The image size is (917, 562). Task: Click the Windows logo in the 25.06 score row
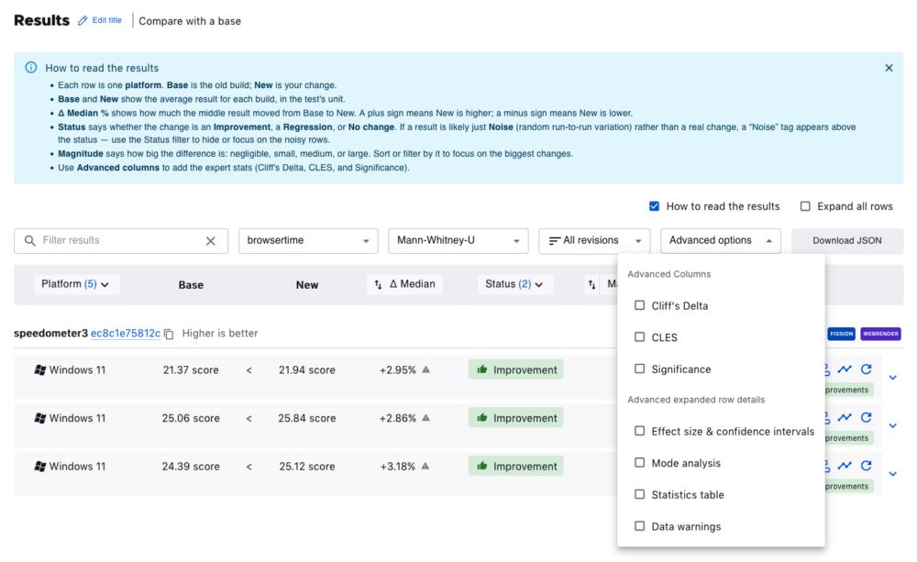(40, 418)
